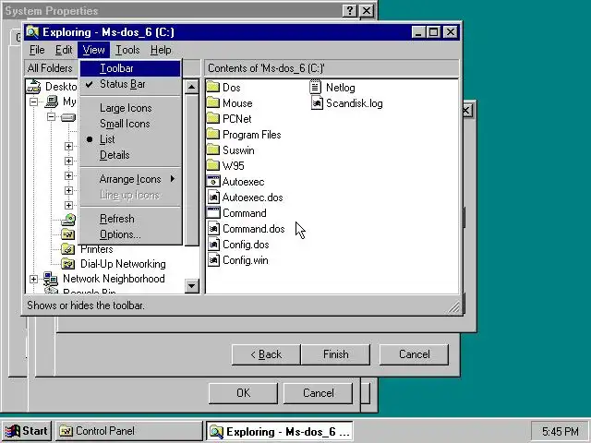Select the Suswin folder icon

pos(213,150)
